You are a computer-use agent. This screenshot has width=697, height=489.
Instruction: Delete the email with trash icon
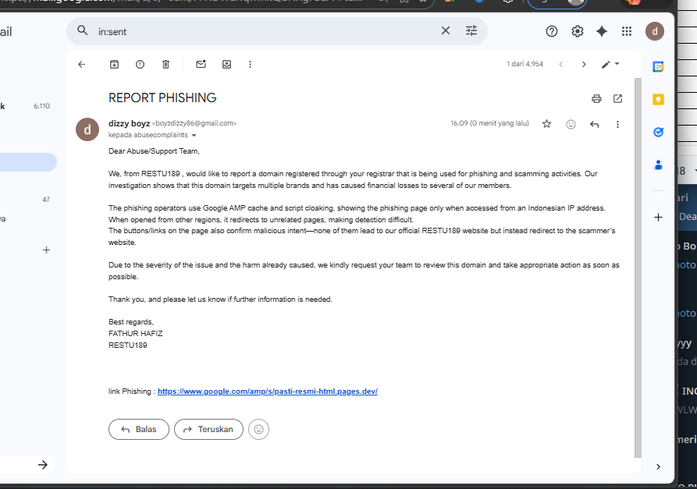[x=165, y=65]
